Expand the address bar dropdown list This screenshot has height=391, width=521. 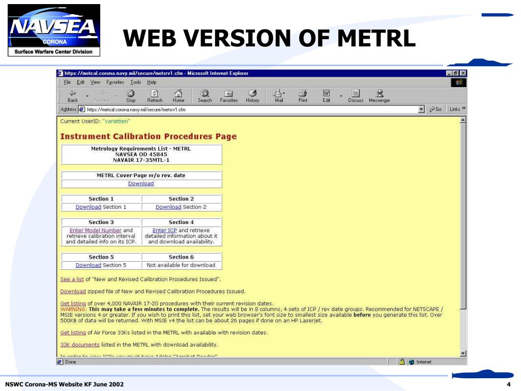[x=421, y=109]
